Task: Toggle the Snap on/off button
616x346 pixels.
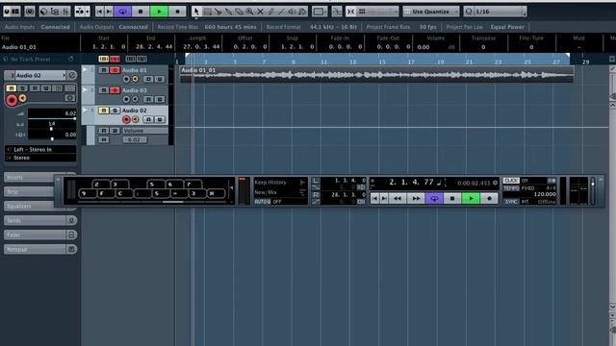Action: [x=350, y=12]
